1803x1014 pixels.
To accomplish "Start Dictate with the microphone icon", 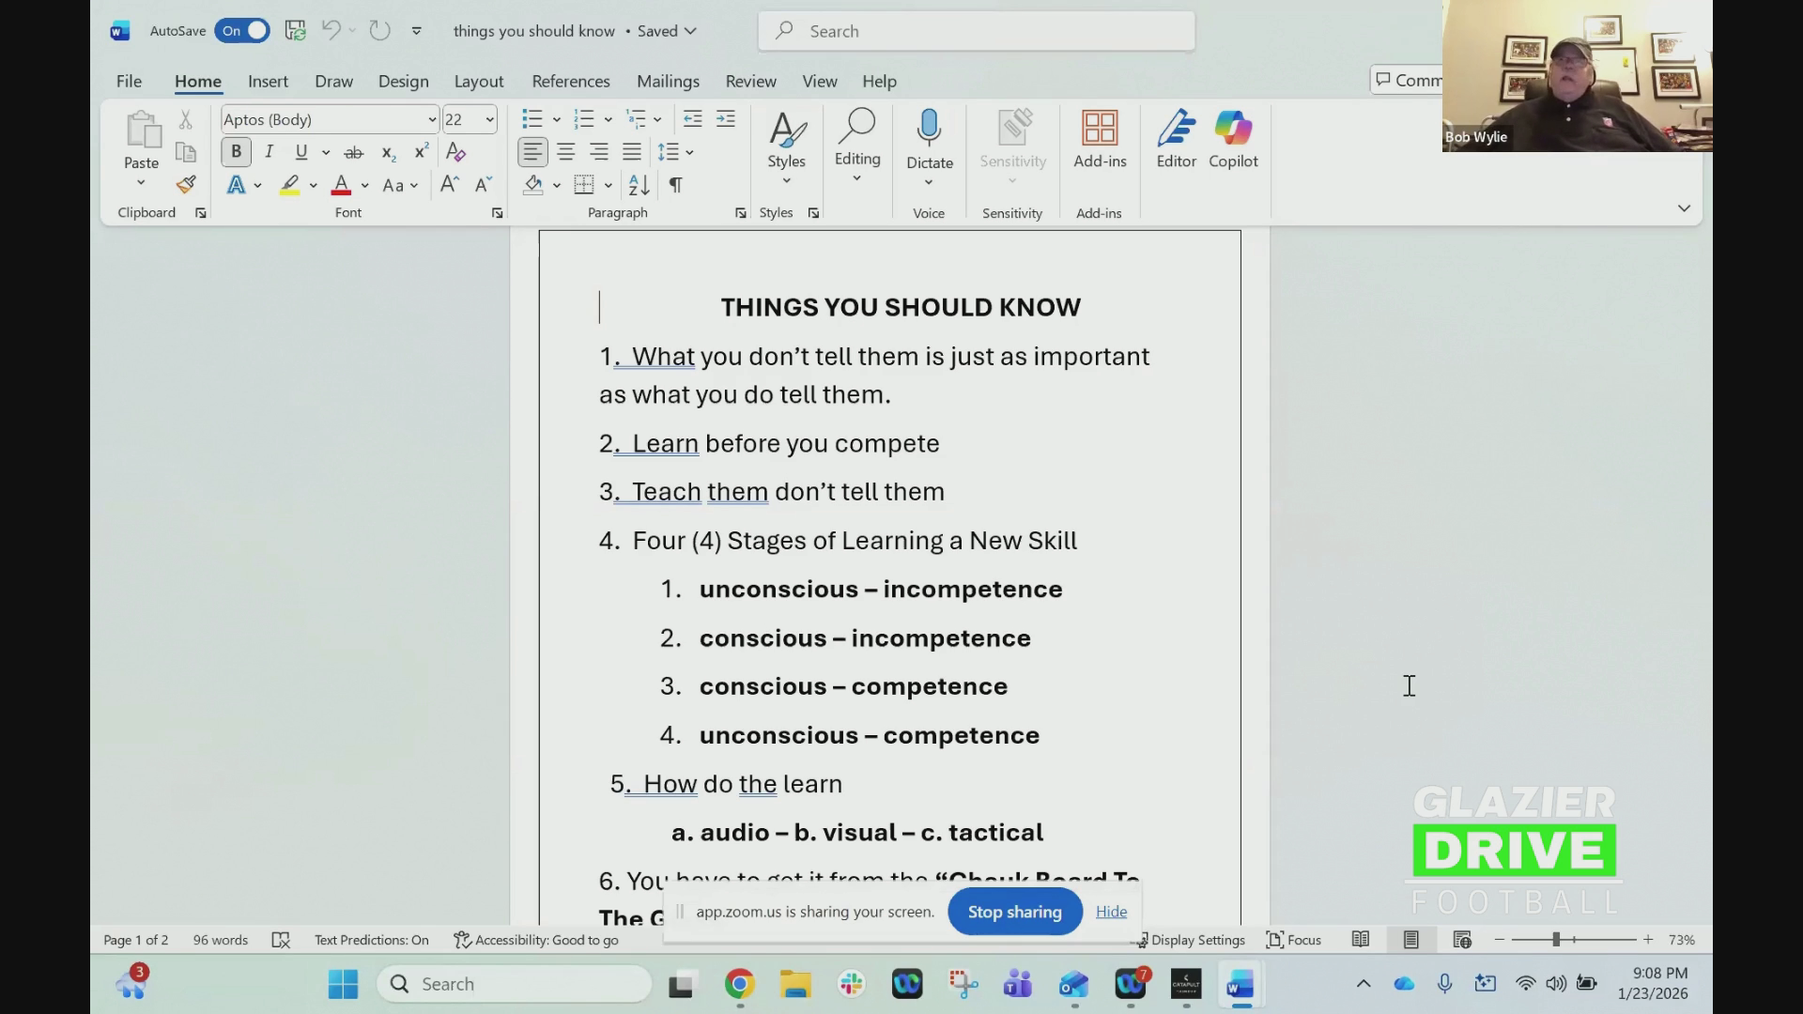I will pyautogui.click(x=929, y=129).
